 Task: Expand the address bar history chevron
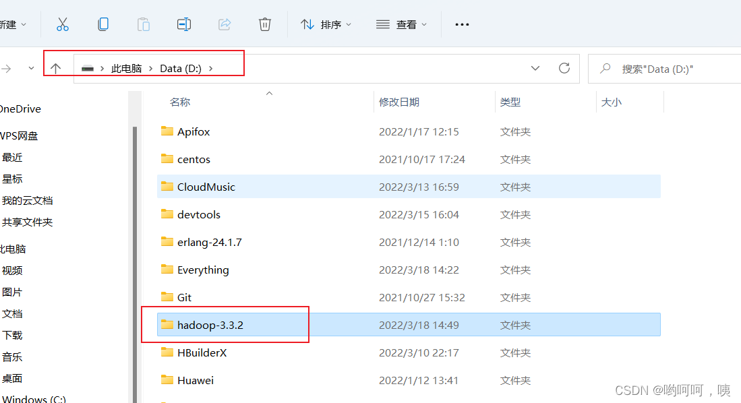[x=535, y=68]
